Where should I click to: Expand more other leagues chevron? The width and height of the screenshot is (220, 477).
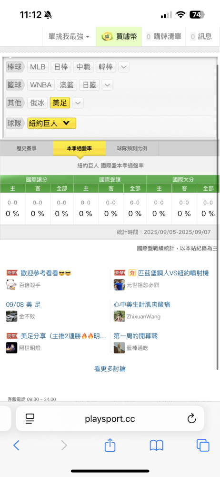pos(78,103)
